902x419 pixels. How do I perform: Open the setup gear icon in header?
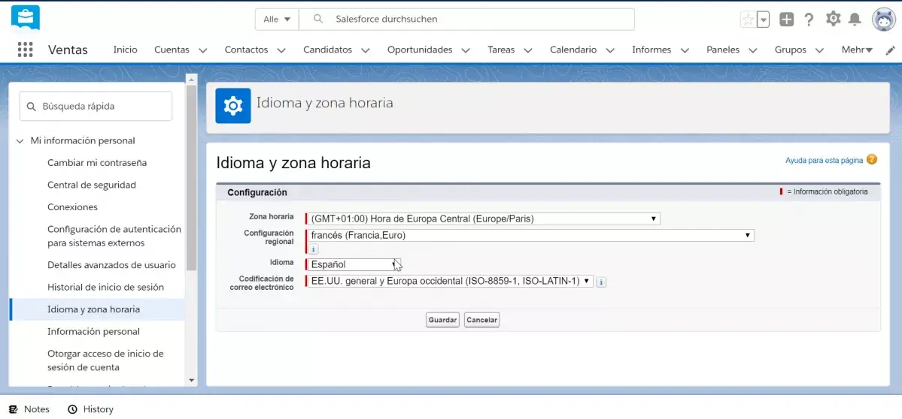click(833, 19)
